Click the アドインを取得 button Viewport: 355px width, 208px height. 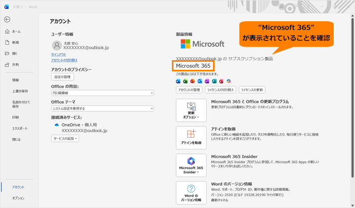click(191, 138)
